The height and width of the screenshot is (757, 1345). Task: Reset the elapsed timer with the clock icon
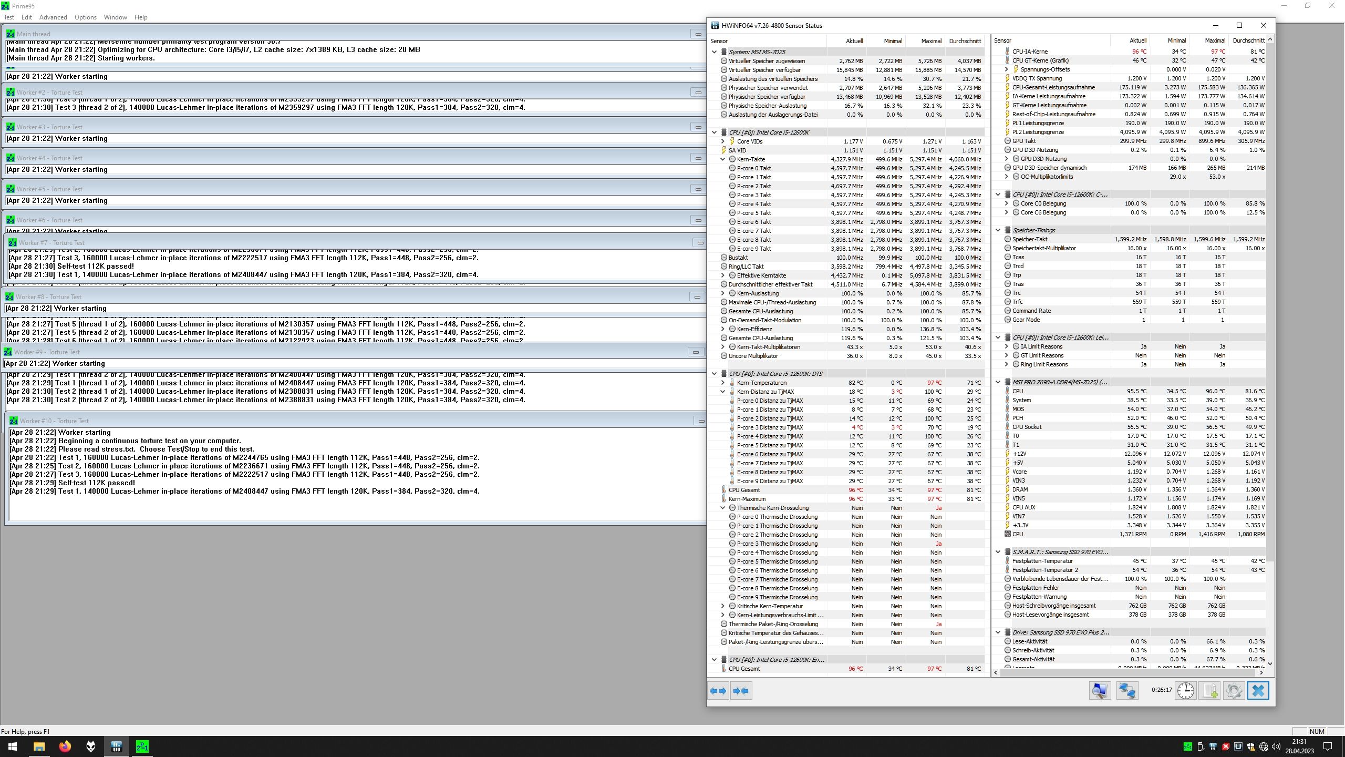[1186, 691]
